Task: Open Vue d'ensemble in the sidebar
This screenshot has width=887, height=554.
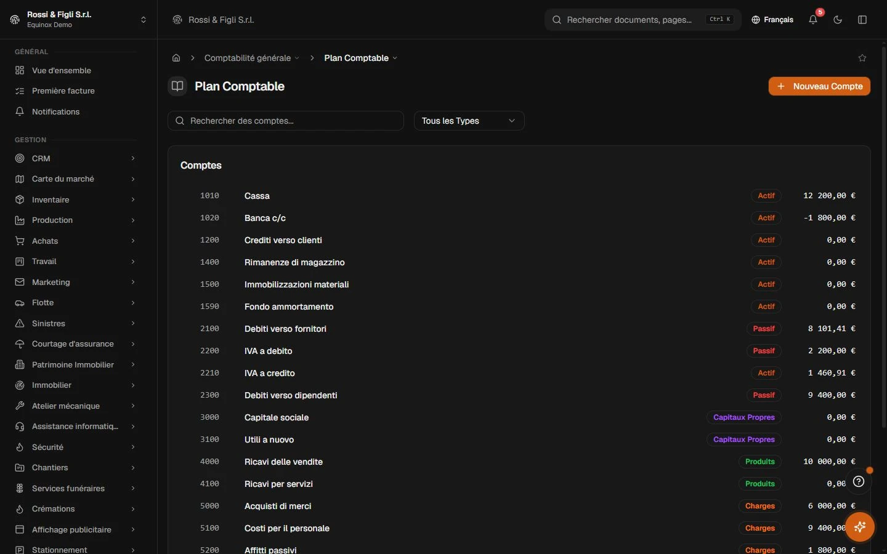Action: tap(75, 70)
